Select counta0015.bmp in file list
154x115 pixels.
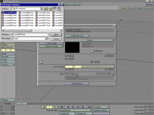pyautogui.click(x=43, y=20)
